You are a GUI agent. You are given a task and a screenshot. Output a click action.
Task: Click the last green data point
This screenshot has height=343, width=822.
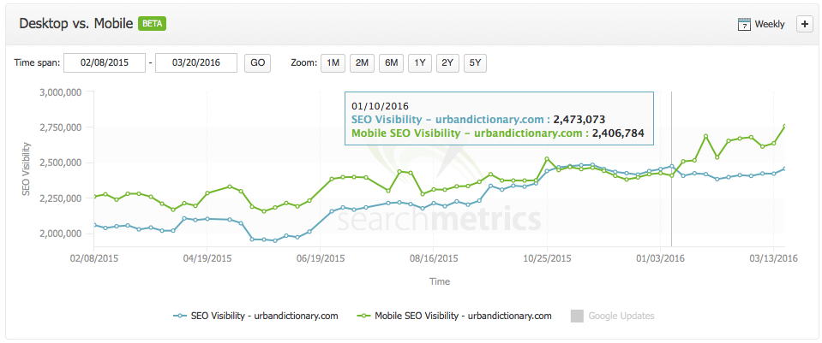coord(785,126)
